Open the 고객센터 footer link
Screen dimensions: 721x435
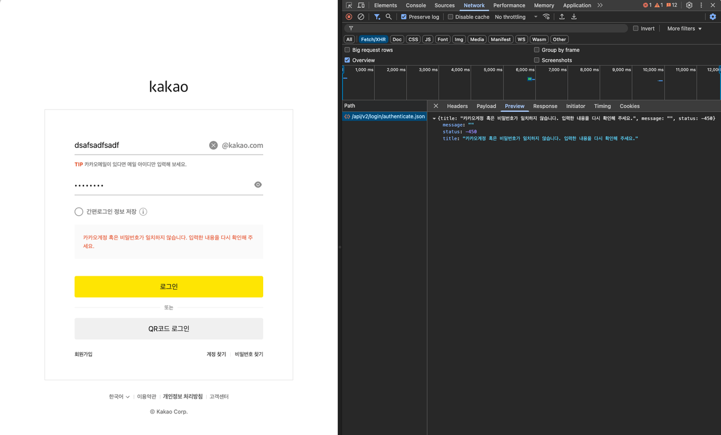tap(219, 397)
